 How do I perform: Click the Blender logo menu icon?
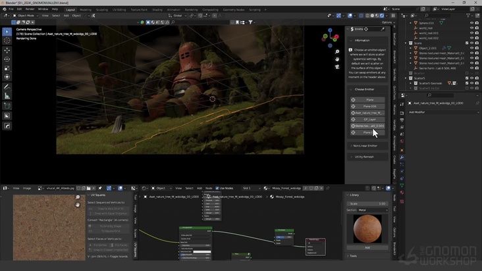tap(4, 9)
